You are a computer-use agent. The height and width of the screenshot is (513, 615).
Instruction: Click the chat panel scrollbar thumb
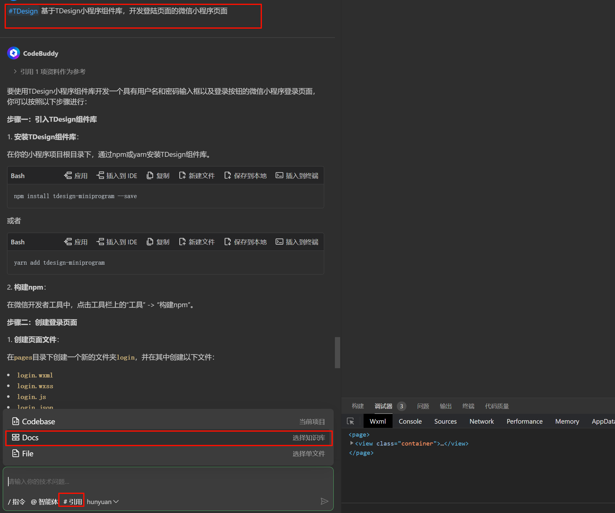[338, 352]
